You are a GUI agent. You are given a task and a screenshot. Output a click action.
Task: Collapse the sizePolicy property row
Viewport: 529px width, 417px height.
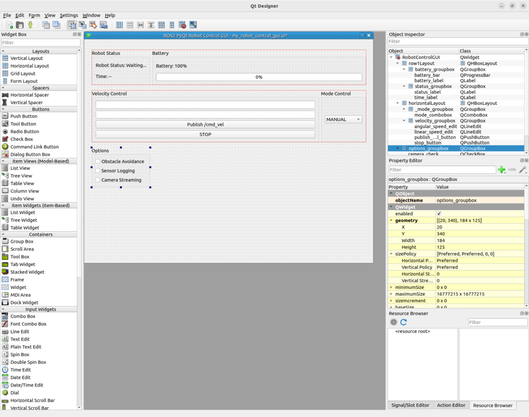click(x=392, y=254)
